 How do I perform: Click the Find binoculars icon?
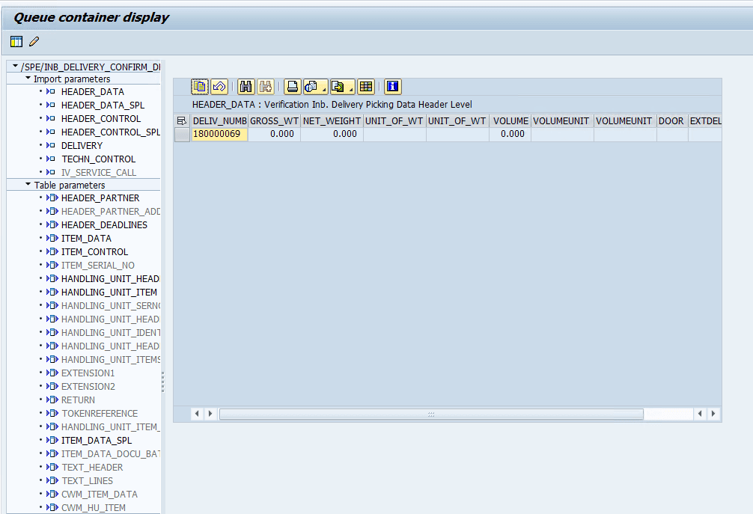click(x=246, y=87)
